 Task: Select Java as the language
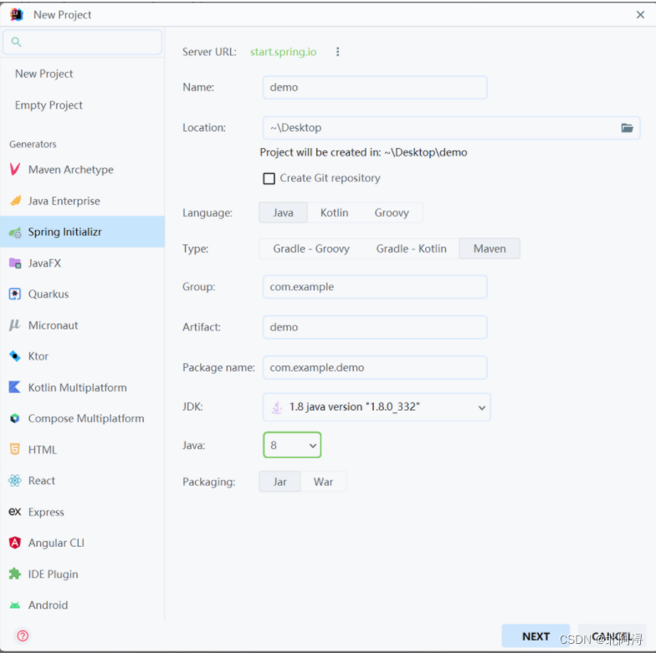(283, 212)
